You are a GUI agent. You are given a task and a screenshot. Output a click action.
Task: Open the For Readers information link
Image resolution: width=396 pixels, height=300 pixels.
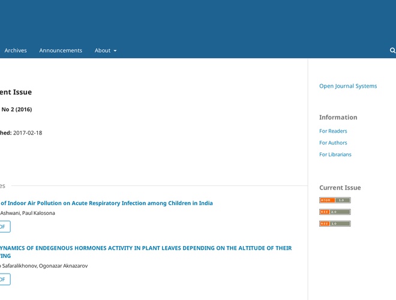(x=333, y=131)
